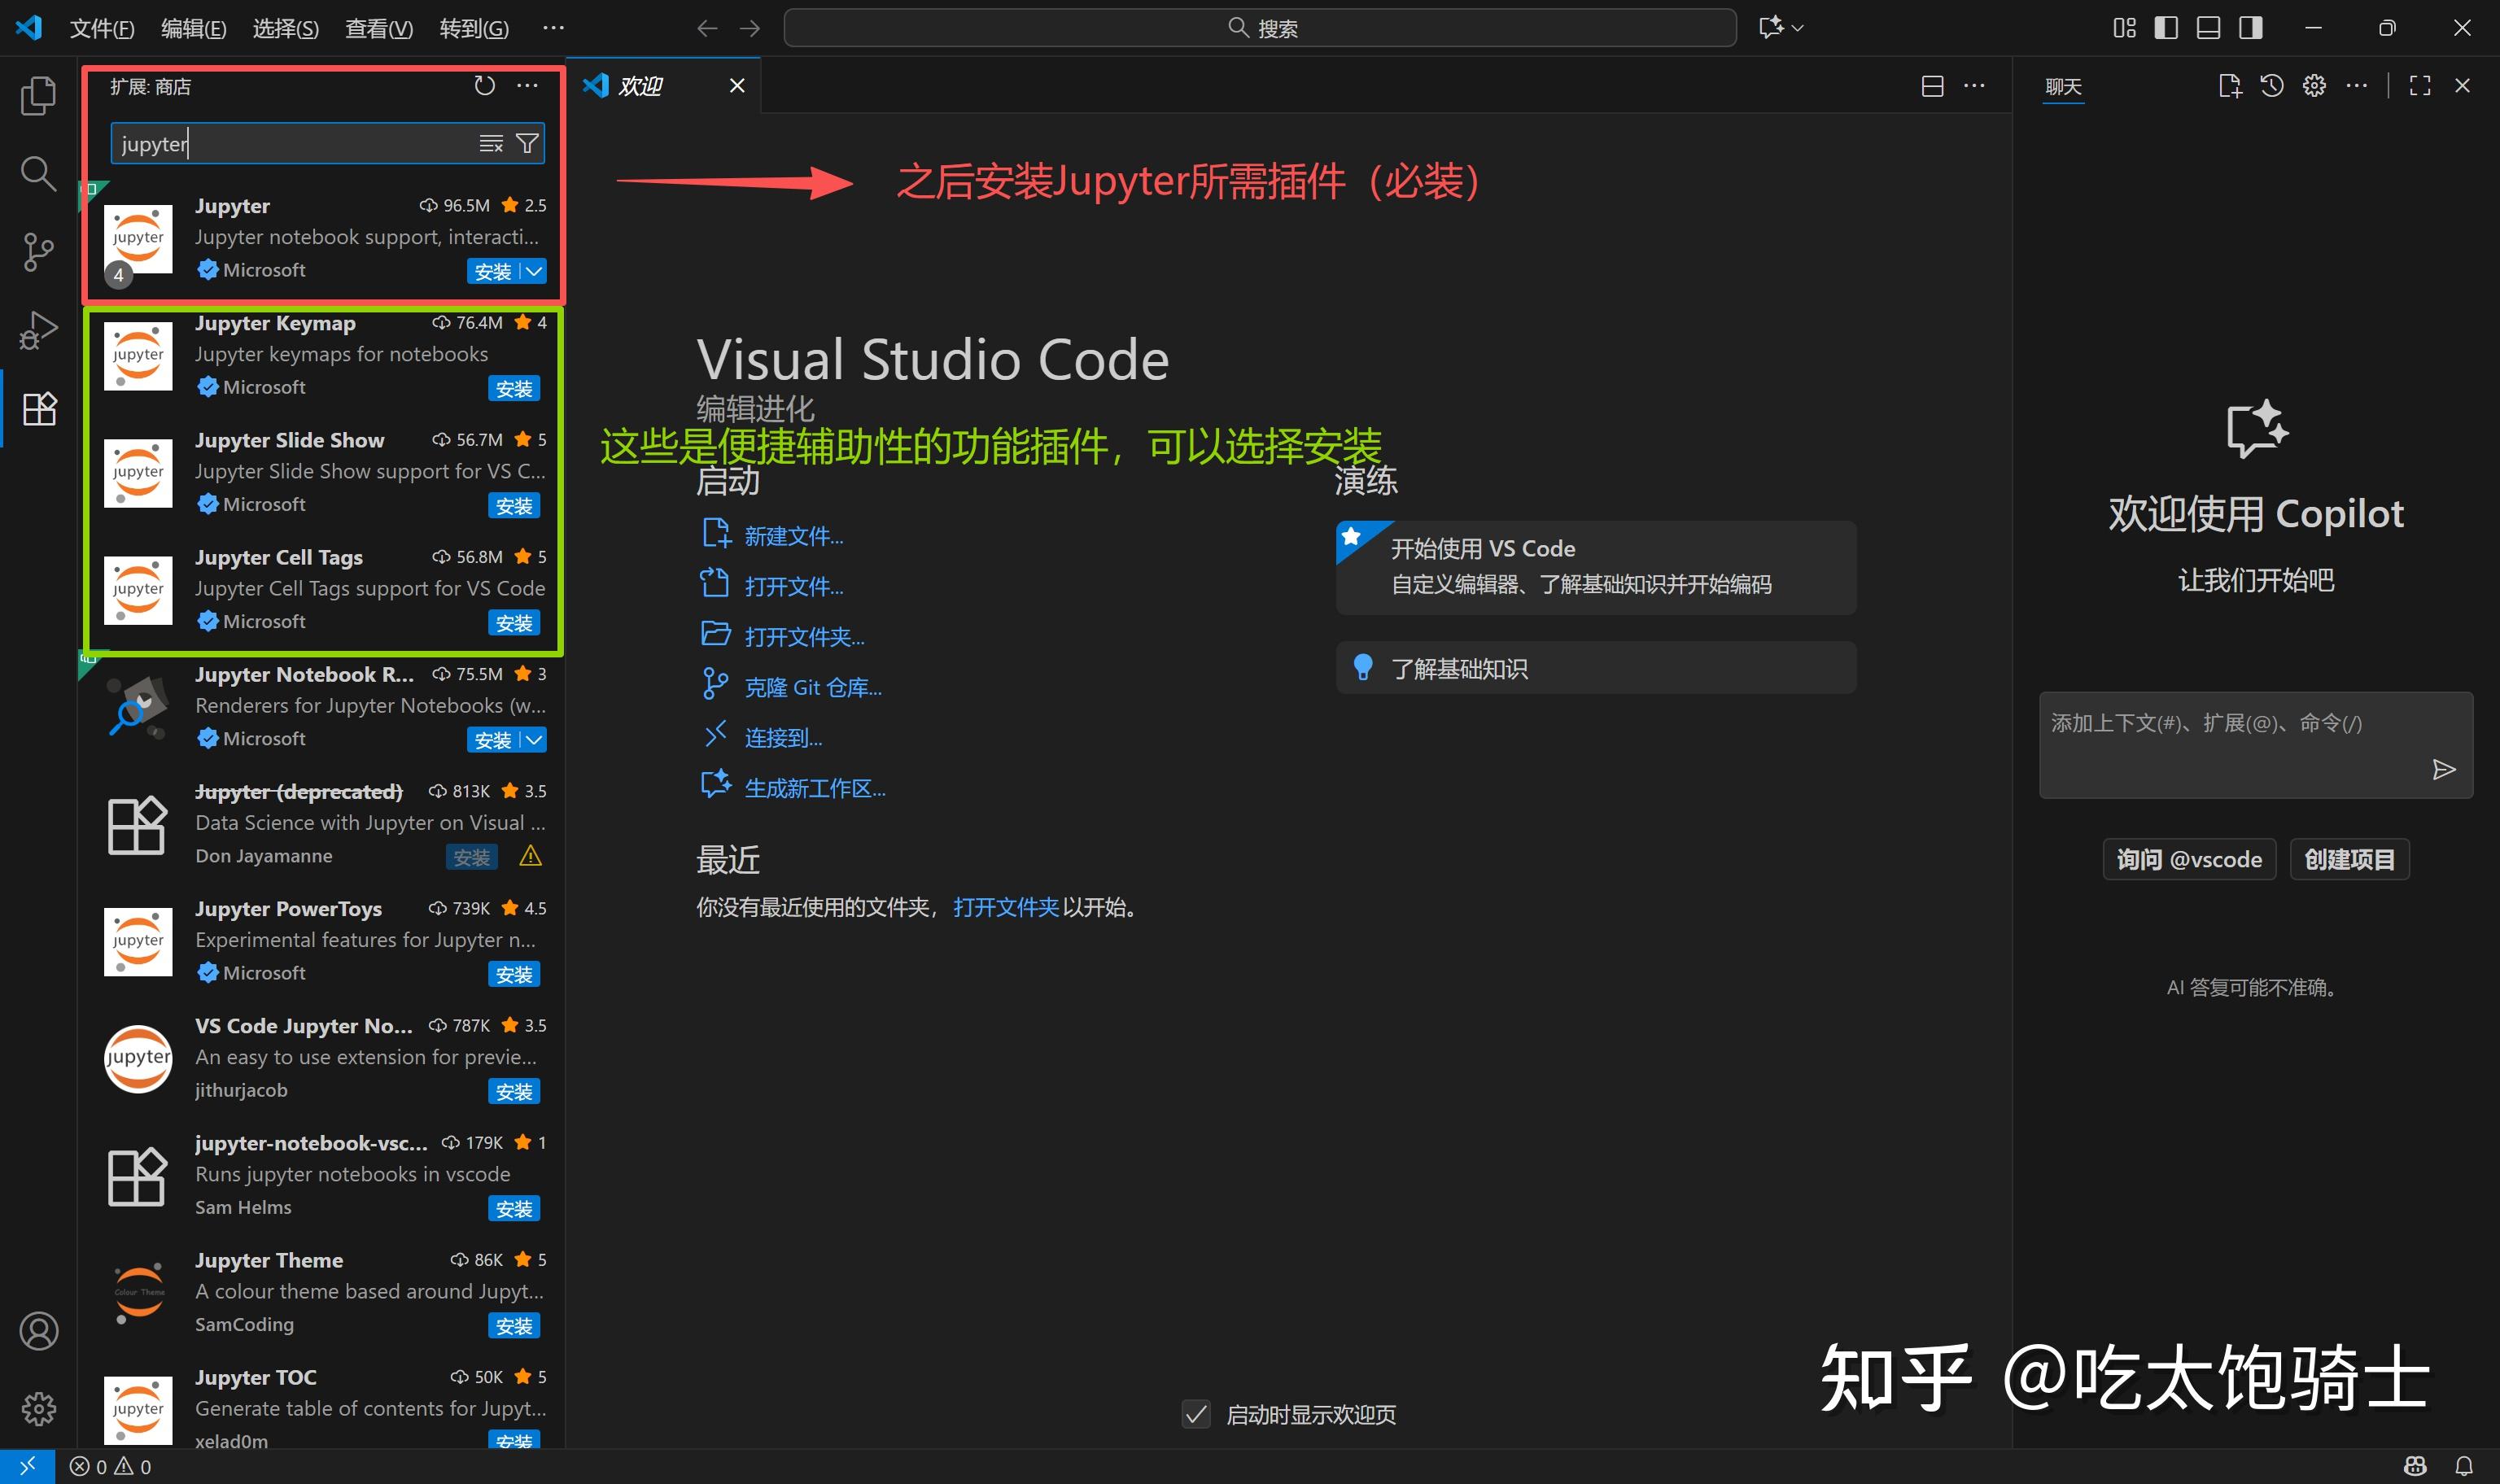
Task: Open the Explorer view in the activity bar
Action: tap(38, 95)
